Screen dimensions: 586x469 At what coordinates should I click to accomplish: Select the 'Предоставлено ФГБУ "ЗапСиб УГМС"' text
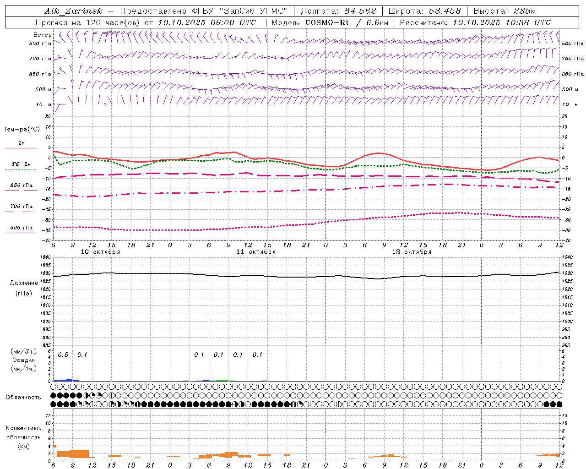[204, 11]
